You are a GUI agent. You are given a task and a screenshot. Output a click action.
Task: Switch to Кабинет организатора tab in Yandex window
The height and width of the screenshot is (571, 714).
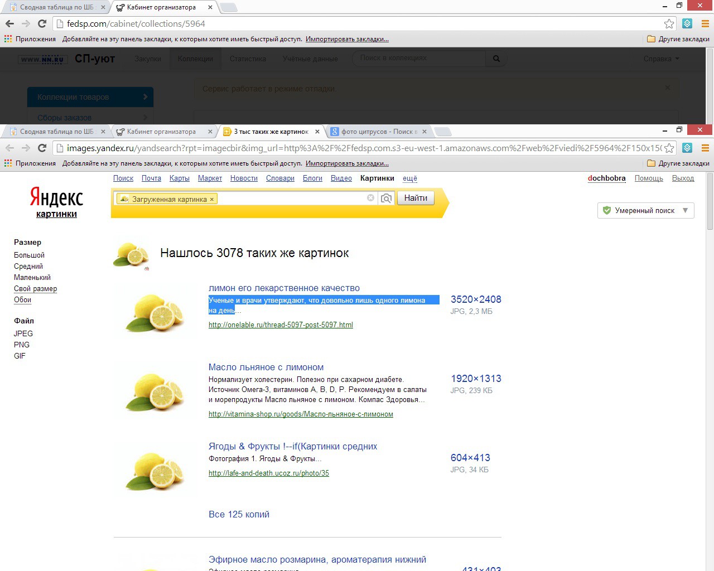pyautogui.click(x=162, y=132)
